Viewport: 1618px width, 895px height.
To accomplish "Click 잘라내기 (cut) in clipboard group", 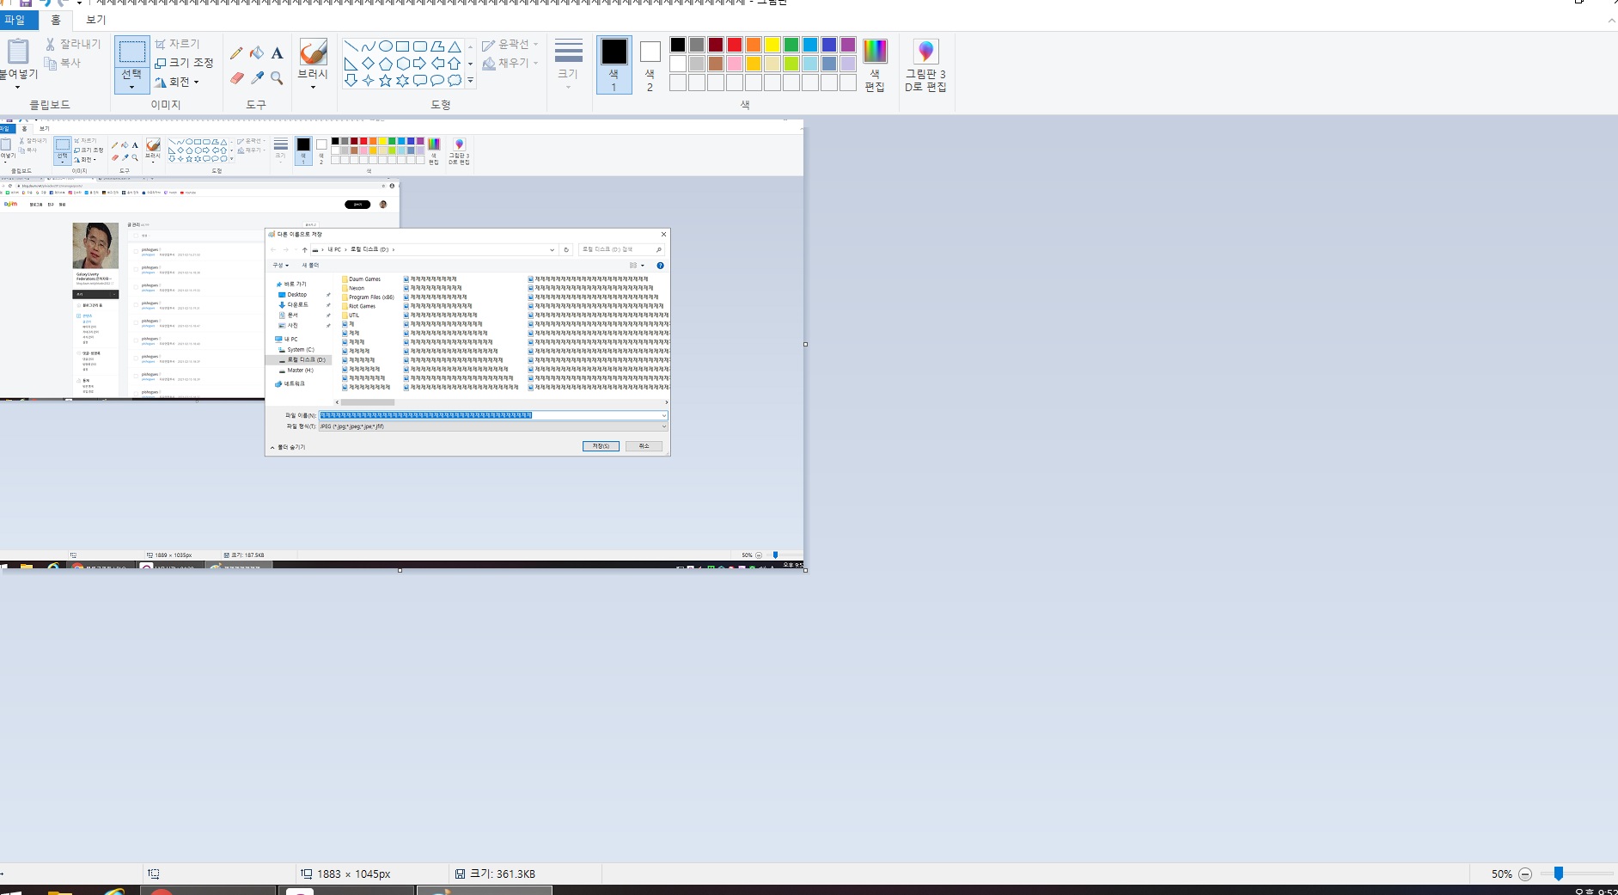I will [x=73, y=44].
